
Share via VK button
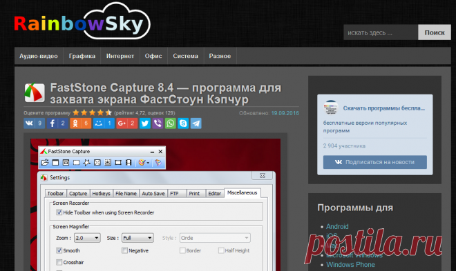pos(35,123)
